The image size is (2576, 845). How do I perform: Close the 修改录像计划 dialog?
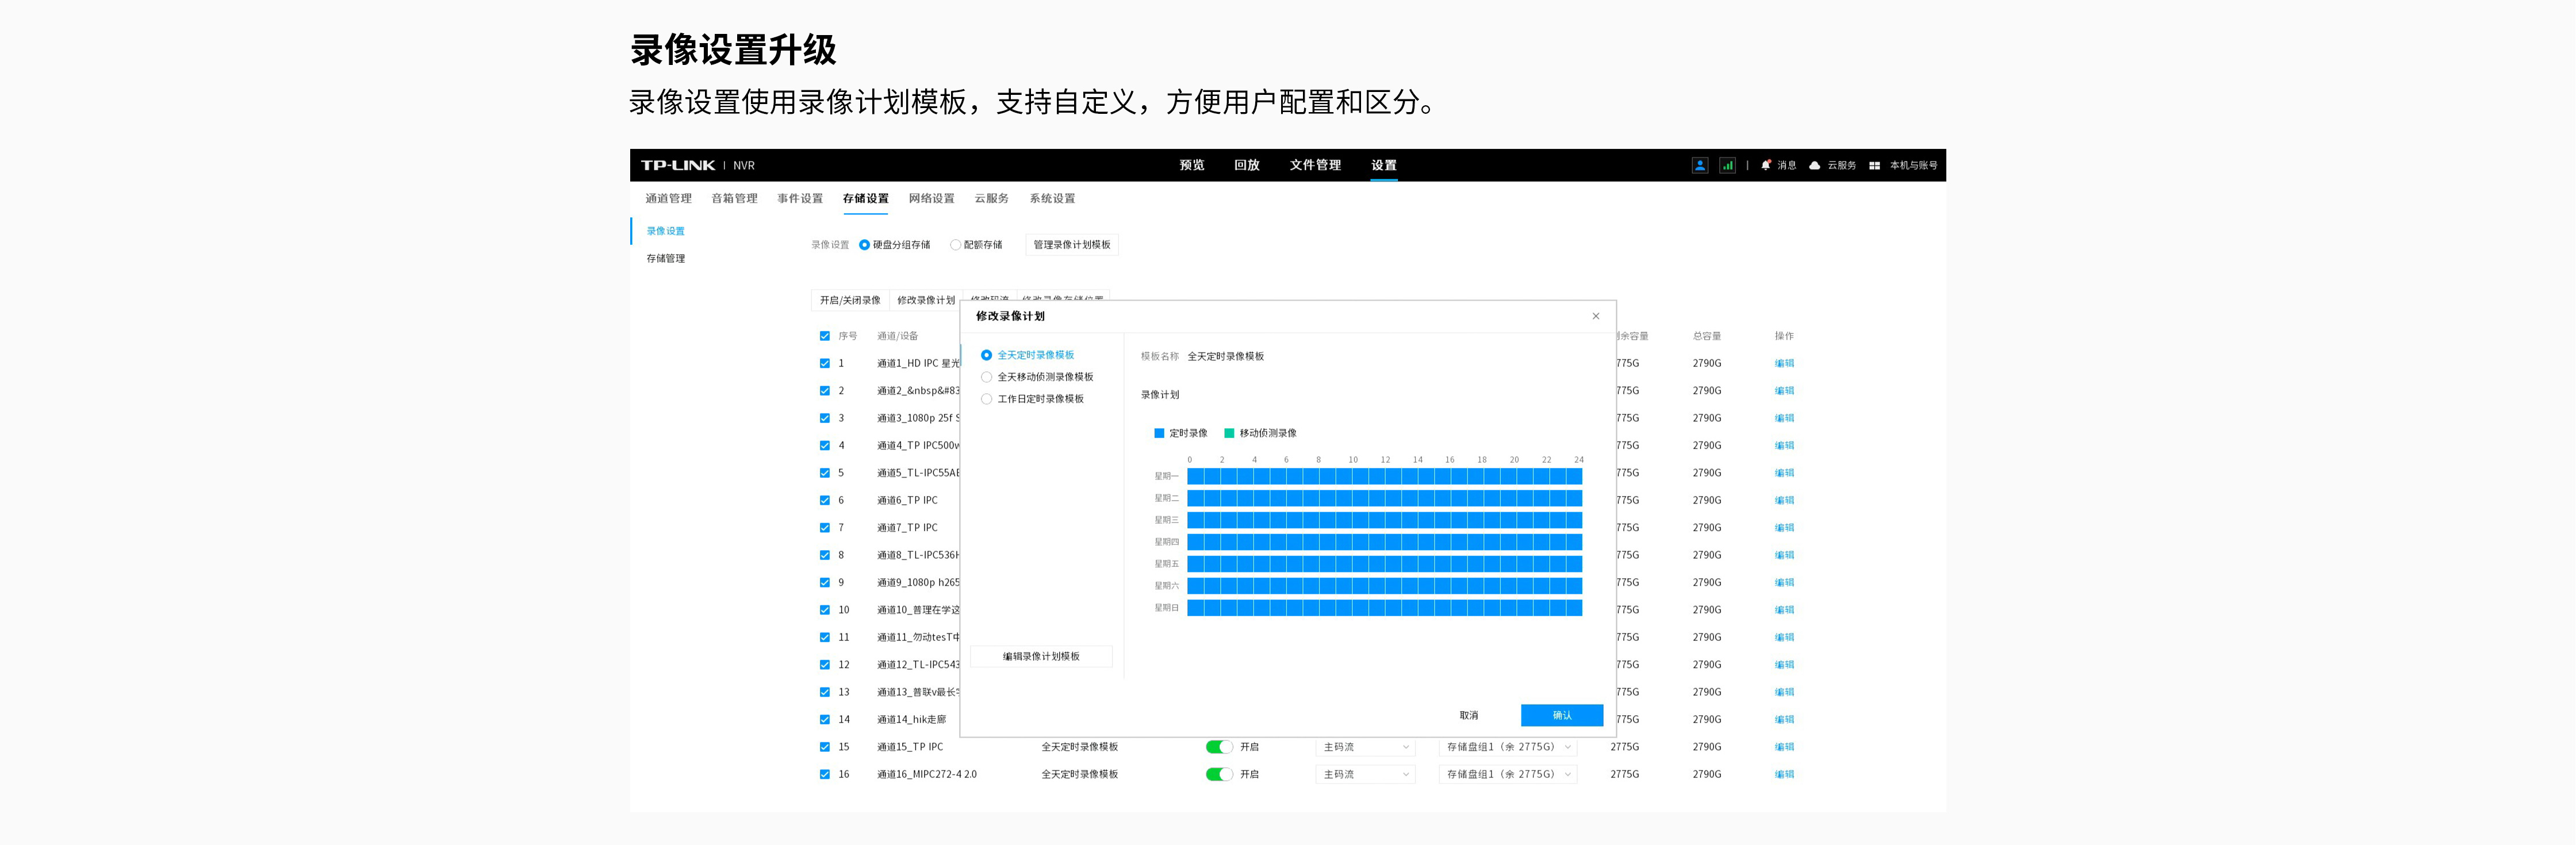click(1595, 316)
